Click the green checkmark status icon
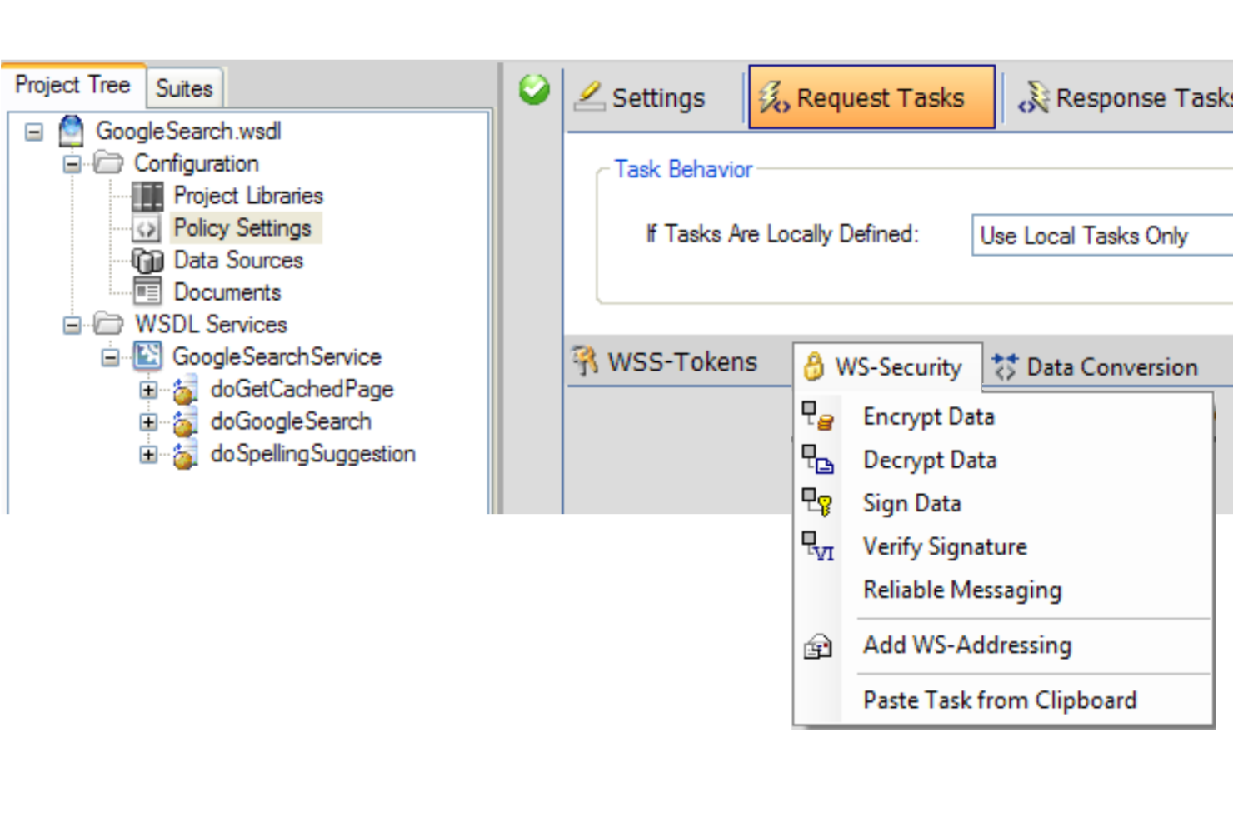This screenshot has height=822, width=1233. point(534,89)
